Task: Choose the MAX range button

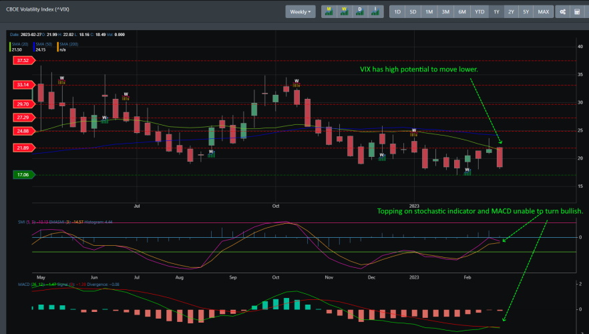Action: coord(544,11)
